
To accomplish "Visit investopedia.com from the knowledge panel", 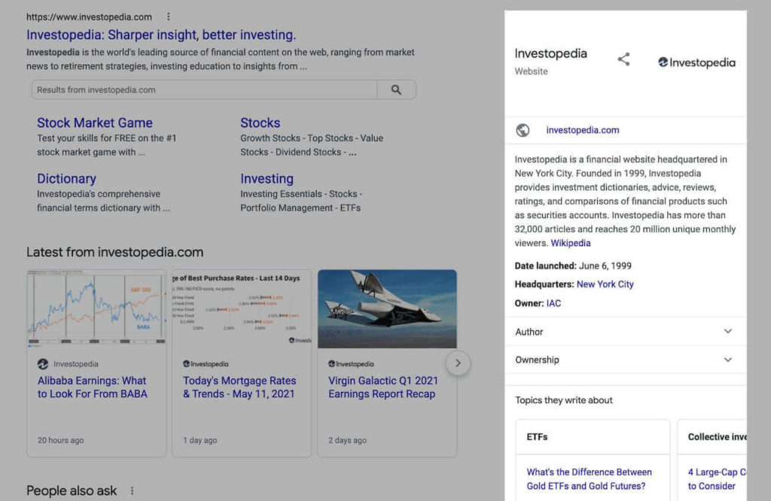I will (583, 130).
